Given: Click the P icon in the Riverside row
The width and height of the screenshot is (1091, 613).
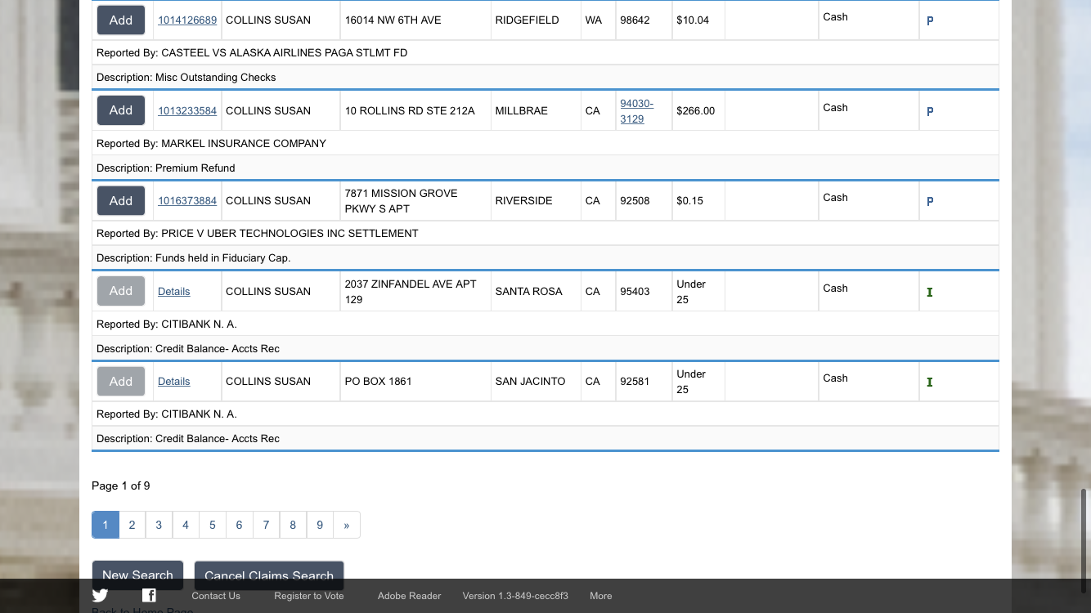Looking at the screenshot, I should [930, 202].
